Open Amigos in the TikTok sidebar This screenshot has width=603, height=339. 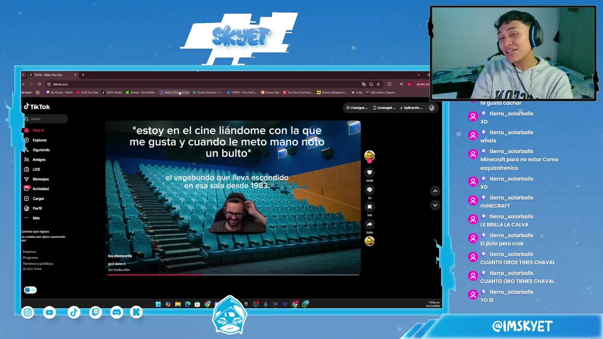point(35,160)
